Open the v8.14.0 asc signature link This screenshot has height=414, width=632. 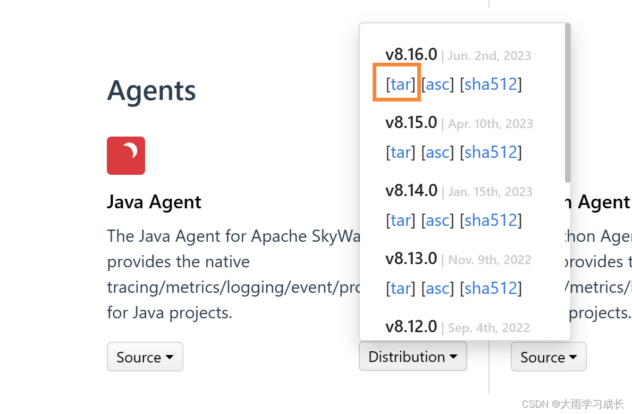(438, 221)
